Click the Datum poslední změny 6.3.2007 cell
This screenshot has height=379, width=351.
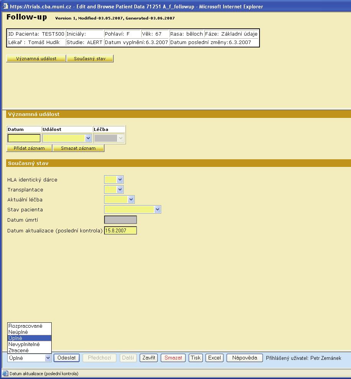(x=214, y=42)
